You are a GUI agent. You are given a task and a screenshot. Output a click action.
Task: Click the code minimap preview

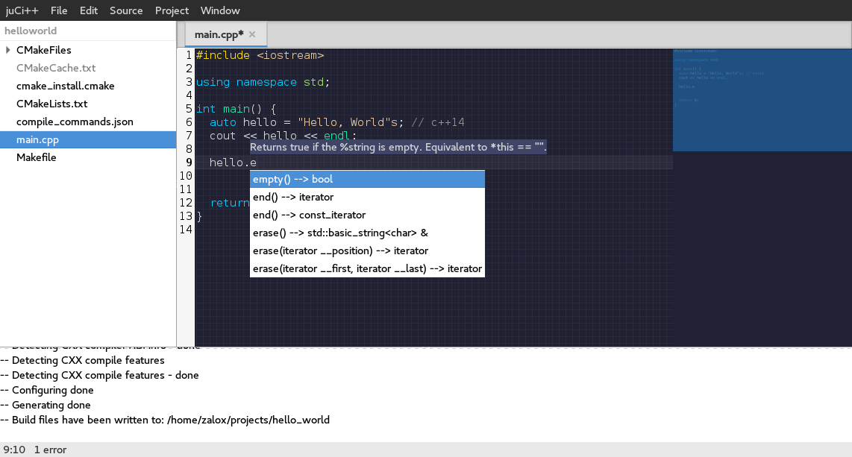point(762,100)
